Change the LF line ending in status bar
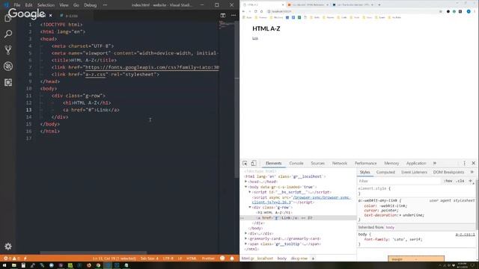The width and height of the screenshot is (479, 269). 180,259
